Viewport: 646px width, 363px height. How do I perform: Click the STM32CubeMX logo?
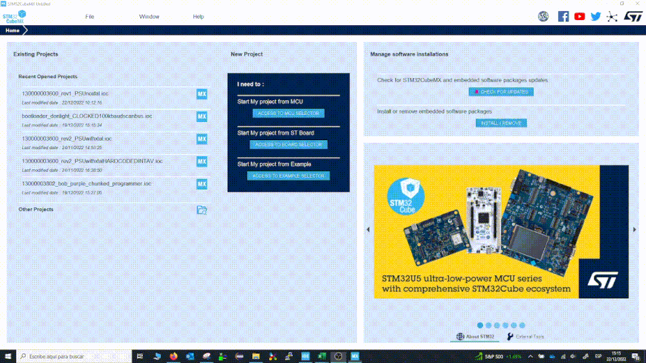pos(14,17)
